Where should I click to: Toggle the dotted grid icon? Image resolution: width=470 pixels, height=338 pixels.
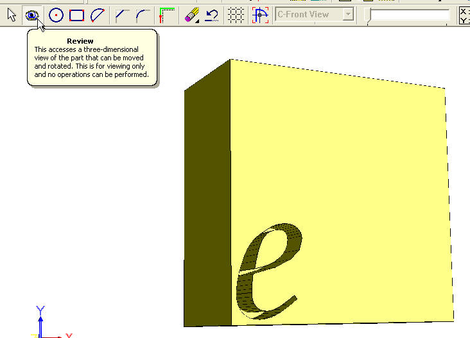(x=236, y=15)
